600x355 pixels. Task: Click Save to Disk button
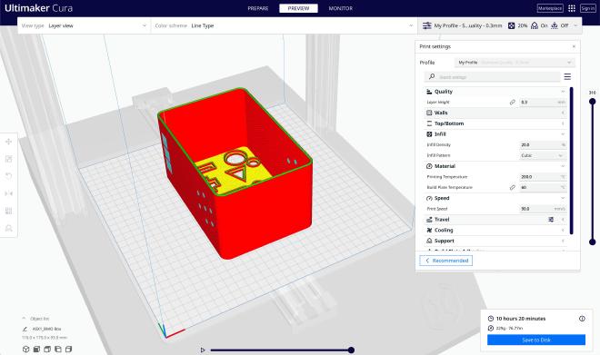coord(536,340)
